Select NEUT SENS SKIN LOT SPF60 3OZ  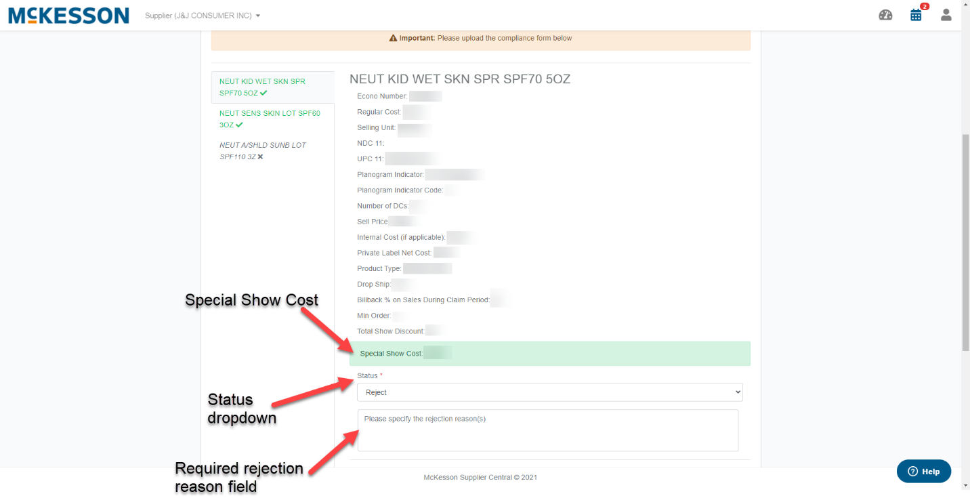[x=269, y=119]
